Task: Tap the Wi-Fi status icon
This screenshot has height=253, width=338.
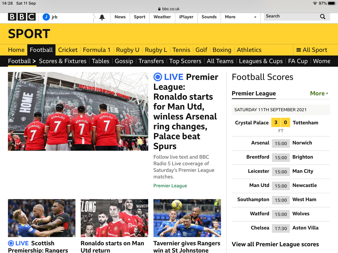Action: pyautogui.click(x=315, y=3)
